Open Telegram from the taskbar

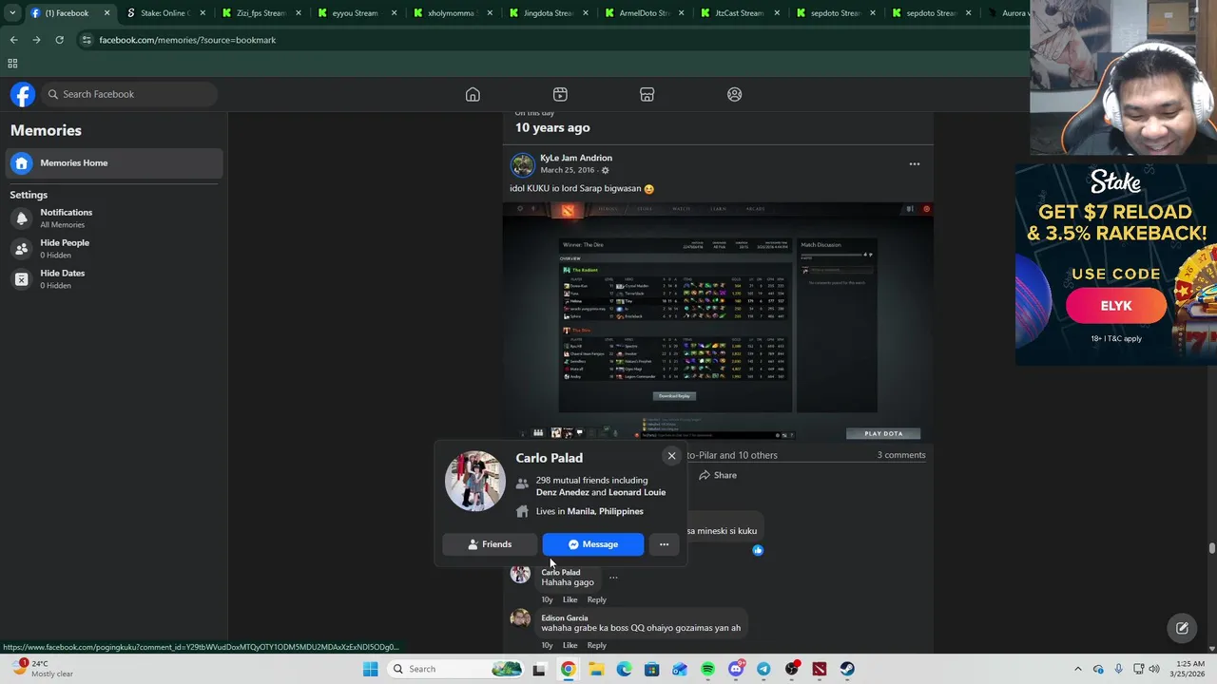click(763, 669)
